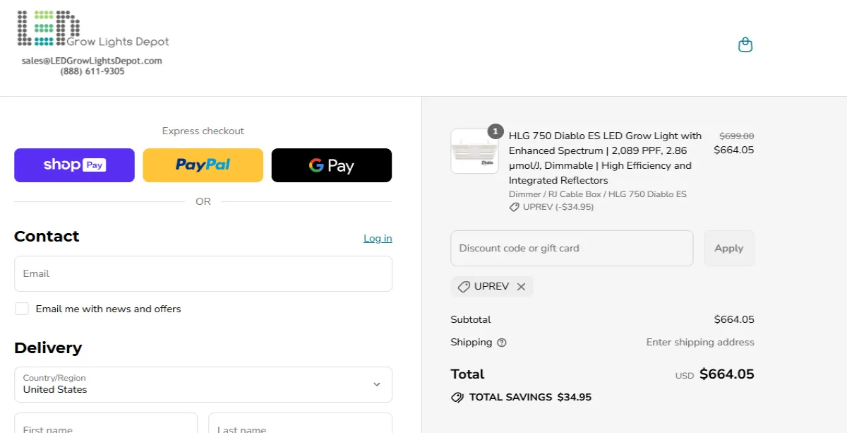Viewport: 847px width, 433px height.
Task: Click the UPREV discount tag icon
Action: pyautogui.click(x=464, y=286)
